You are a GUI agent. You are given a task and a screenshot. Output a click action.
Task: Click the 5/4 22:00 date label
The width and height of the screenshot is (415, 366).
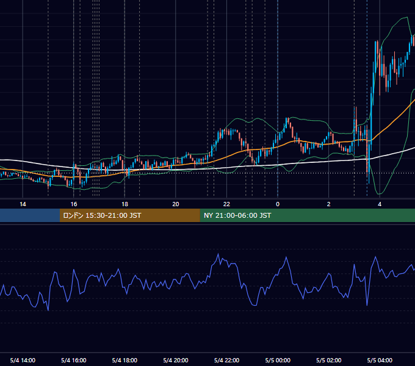[x=226, y=360]
